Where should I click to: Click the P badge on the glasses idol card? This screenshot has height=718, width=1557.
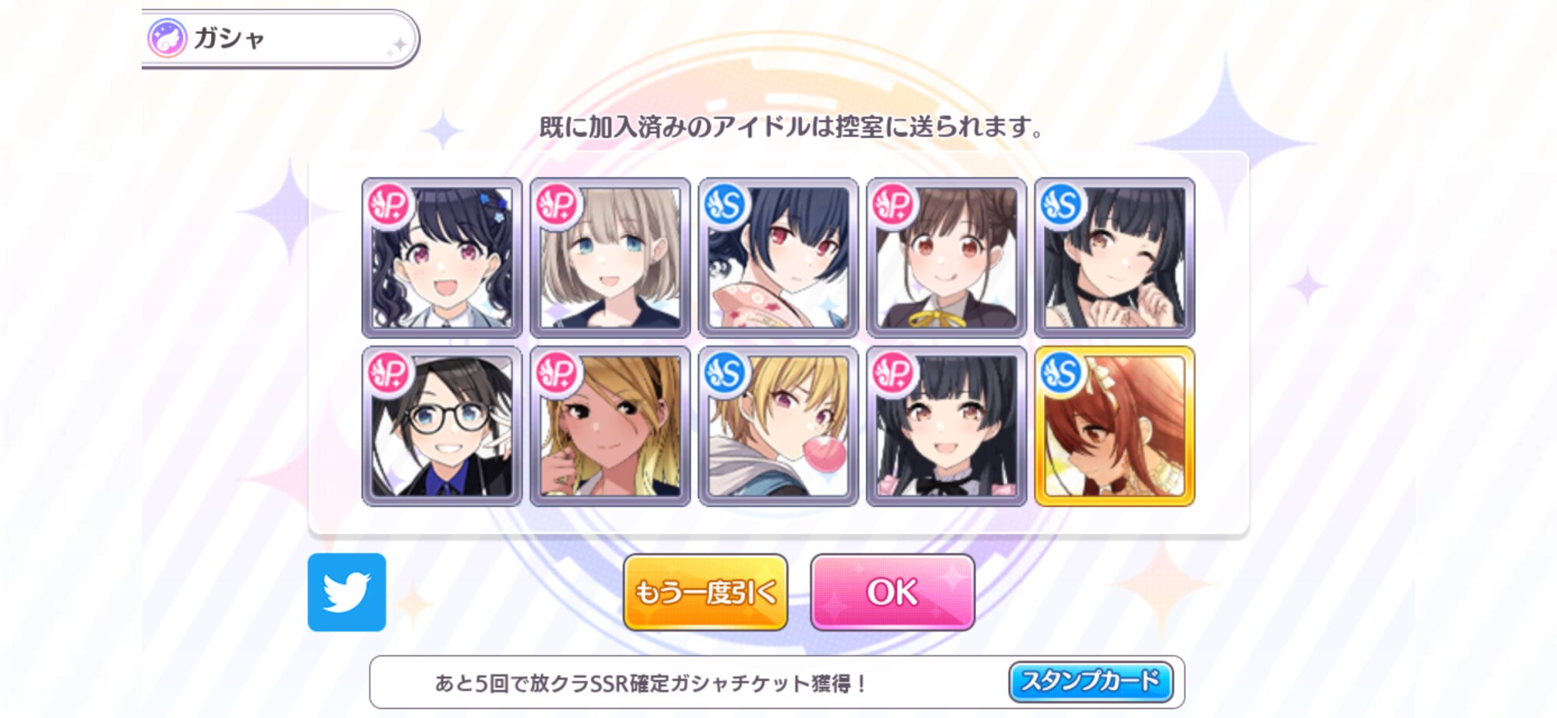tap(389, 373)
